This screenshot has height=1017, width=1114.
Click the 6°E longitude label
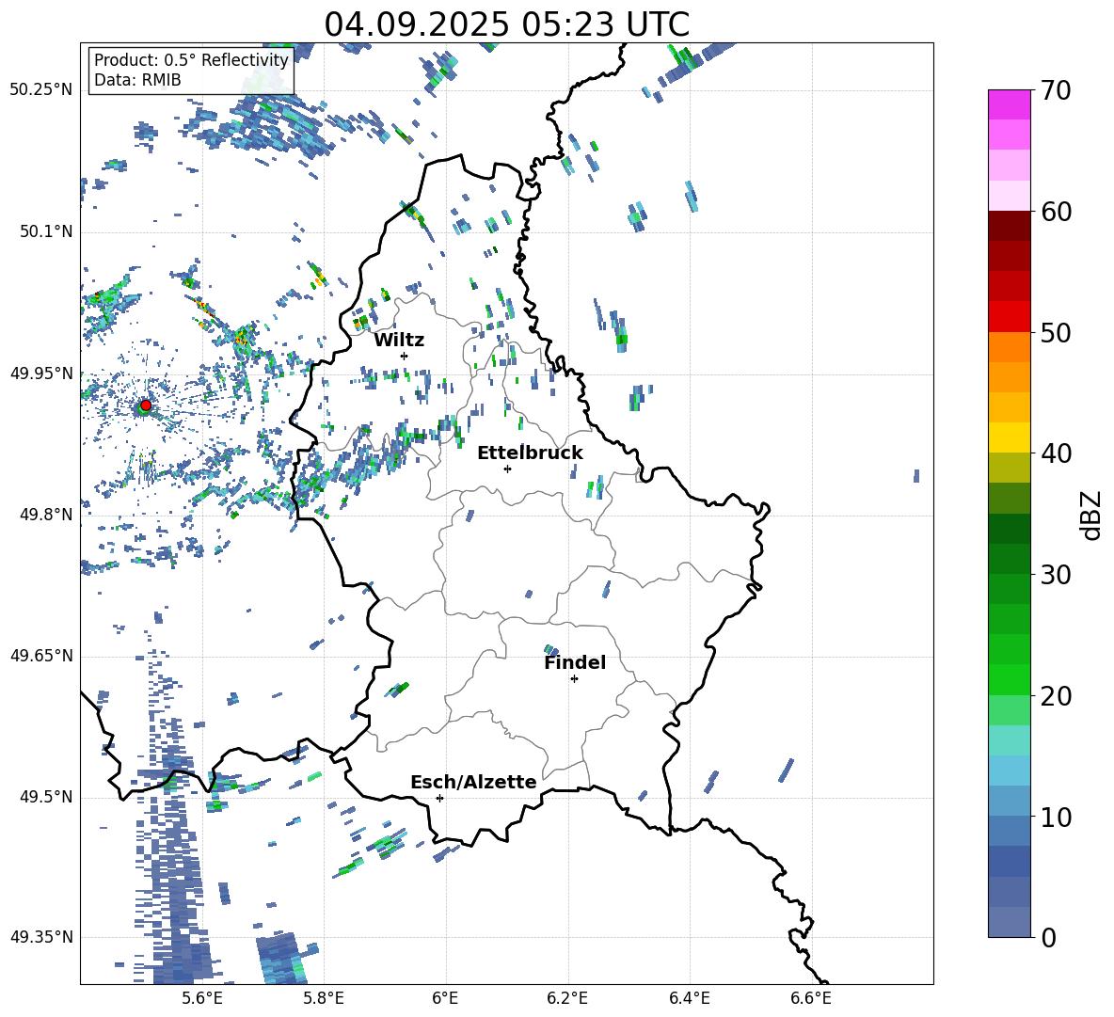point(445,998)
